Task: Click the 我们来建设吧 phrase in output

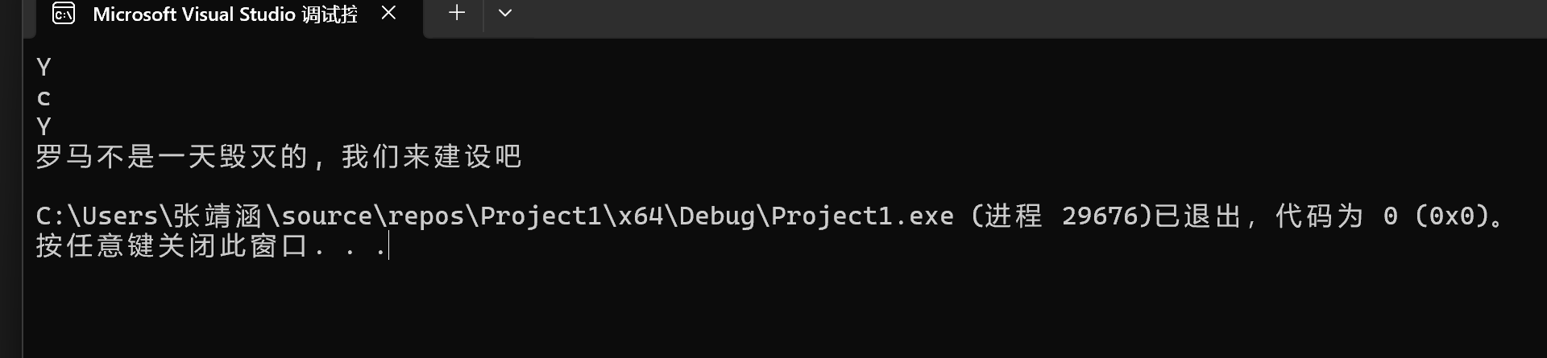Action: coord(432,156)
